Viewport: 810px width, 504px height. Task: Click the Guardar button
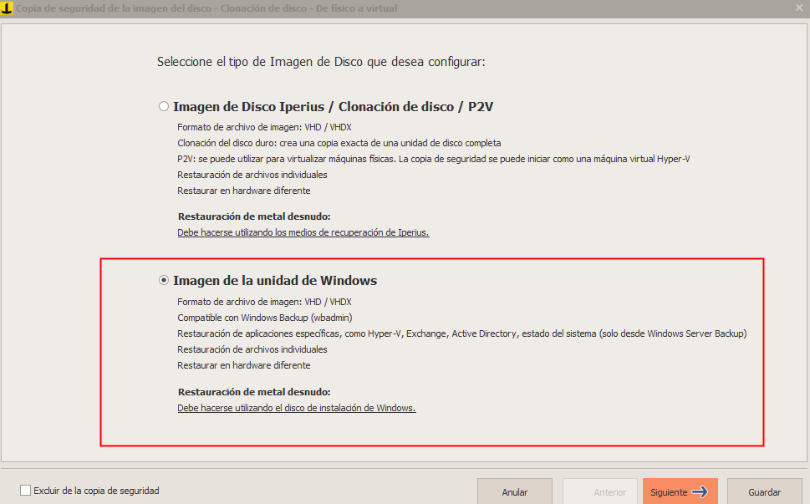click(x=765, y=491)
